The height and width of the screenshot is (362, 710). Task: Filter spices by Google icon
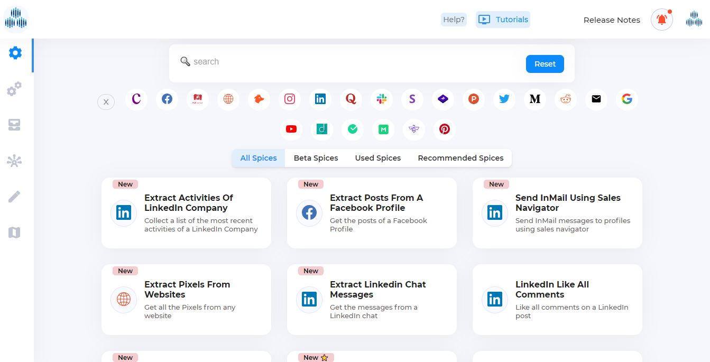[627, 99]
